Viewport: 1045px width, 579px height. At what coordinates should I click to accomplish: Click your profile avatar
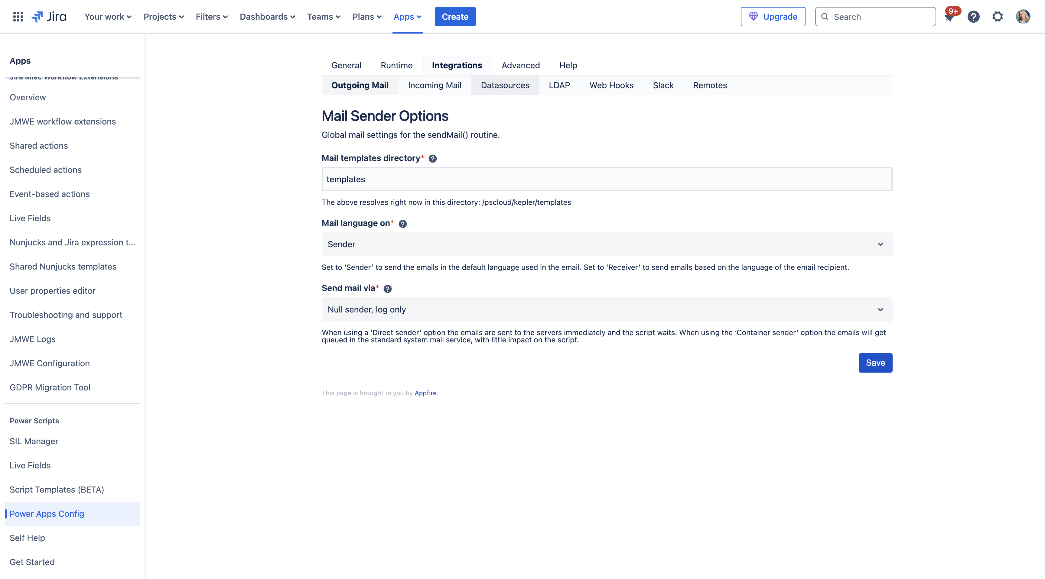pyautogui.click(x=1023, y=16)
